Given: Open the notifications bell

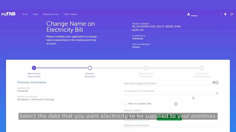Looking at the screenshot, I should point(225,14).
